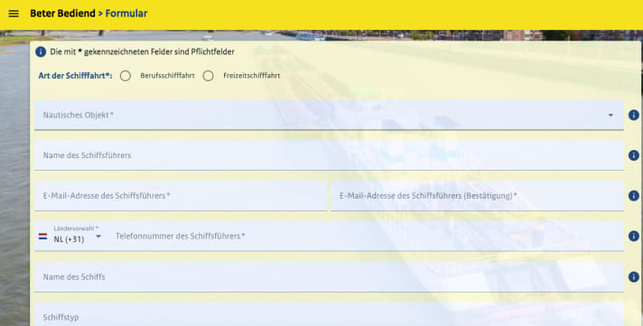Click the info icon beside the Pflichtfelder notice
Image resolution: width=643 pixels, height=326 pixels.
41,51
